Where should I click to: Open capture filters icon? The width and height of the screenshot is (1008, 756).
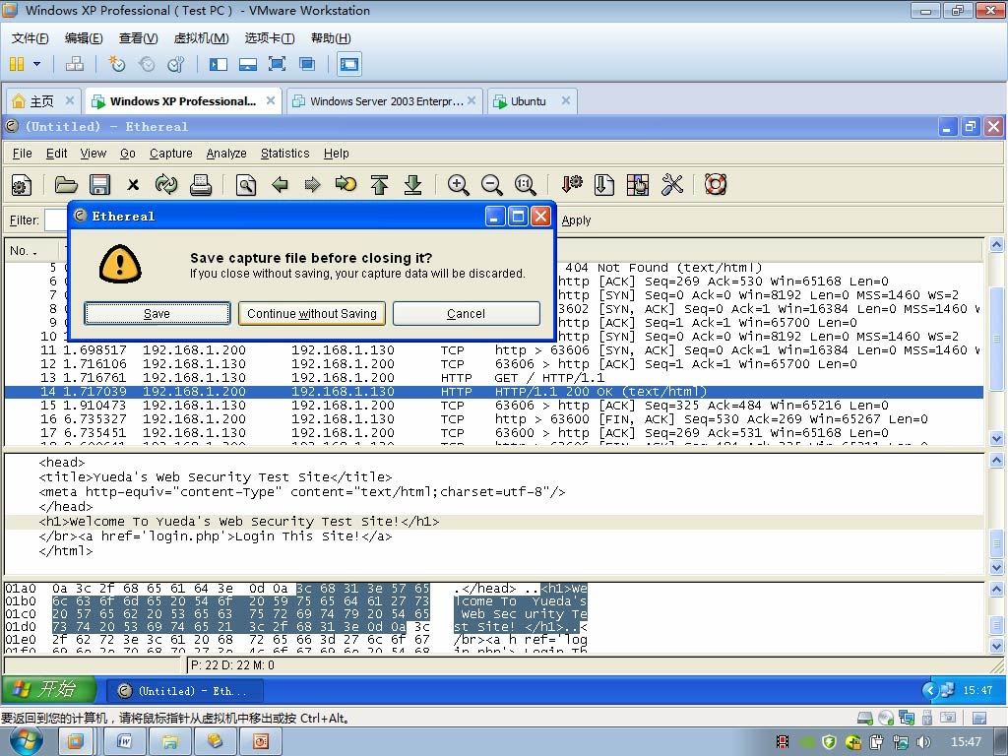(571, 185)
